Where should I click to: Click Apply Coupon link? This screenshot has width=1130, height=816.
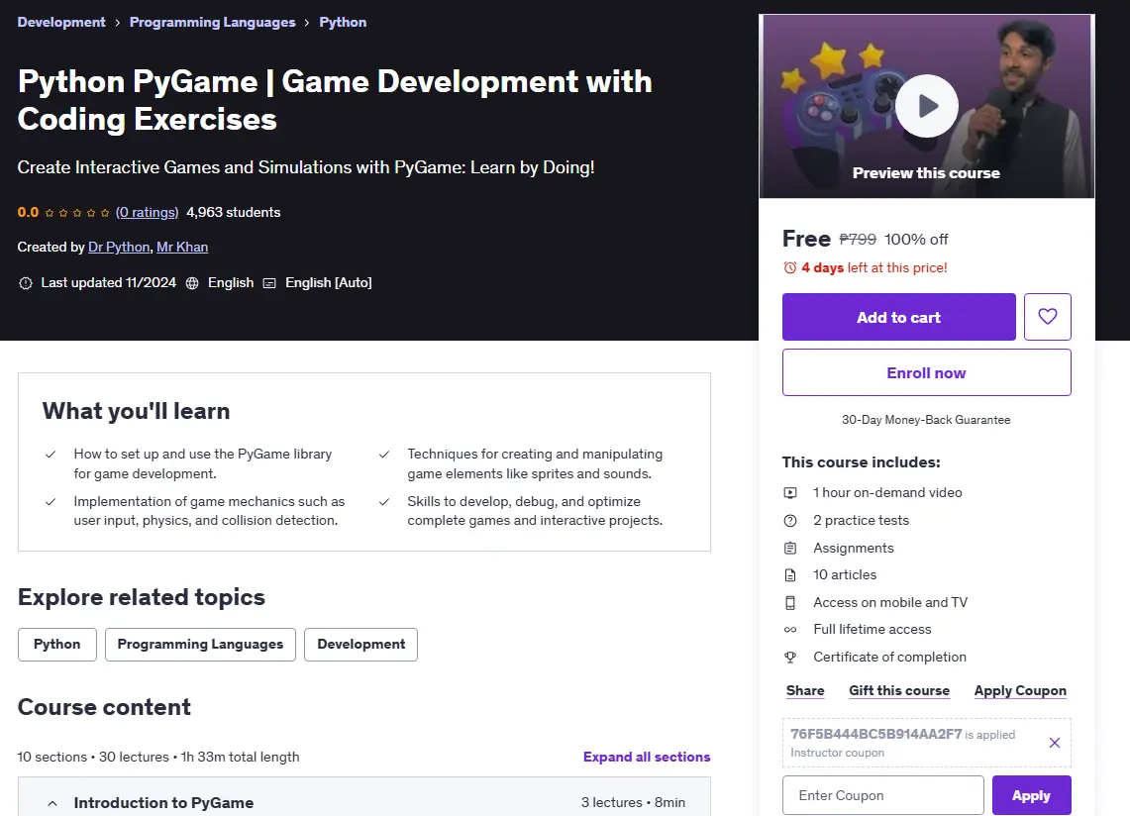coord(1020,690)
